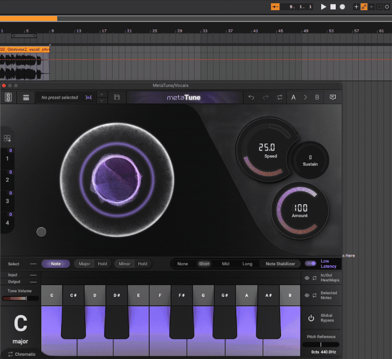392x359 pixels.
Task: Choose the Minor scale option
Action: pyautogui.click(x=124, y=264)
